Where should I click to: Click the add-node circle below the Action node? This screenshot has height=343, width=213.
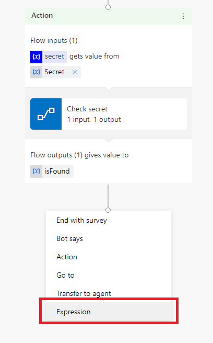(108, 210)
